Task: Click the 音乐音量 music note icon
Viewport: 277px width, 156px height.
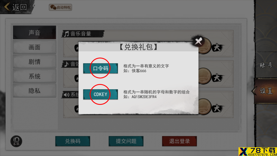Action: [66, 34]
